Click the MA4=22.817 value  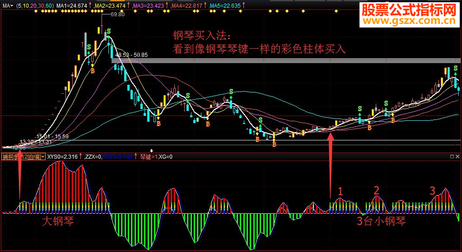[x=186, y=5]
